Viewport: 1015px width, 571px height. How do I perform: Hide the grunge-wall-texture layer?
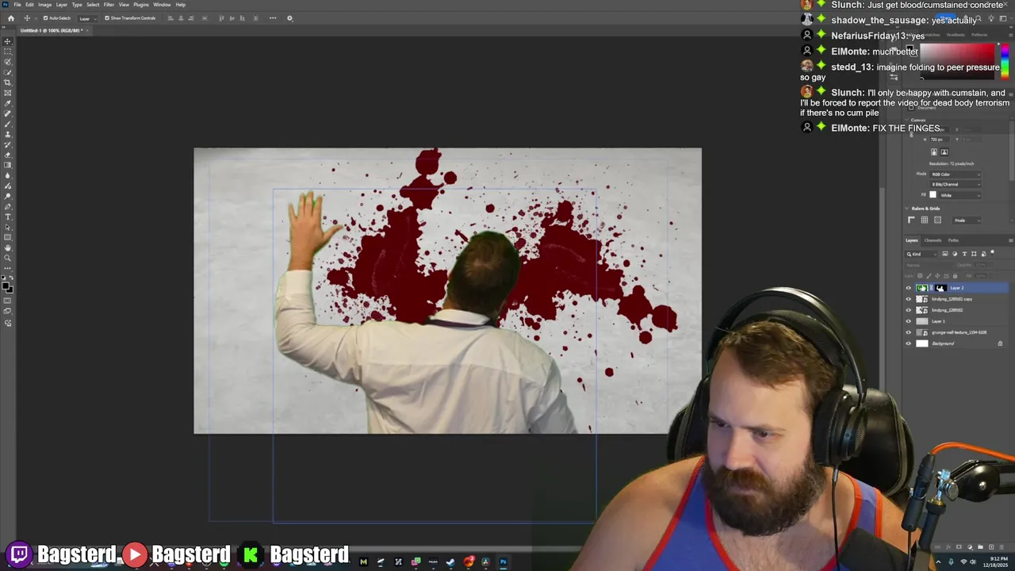(x=909, y=332)
